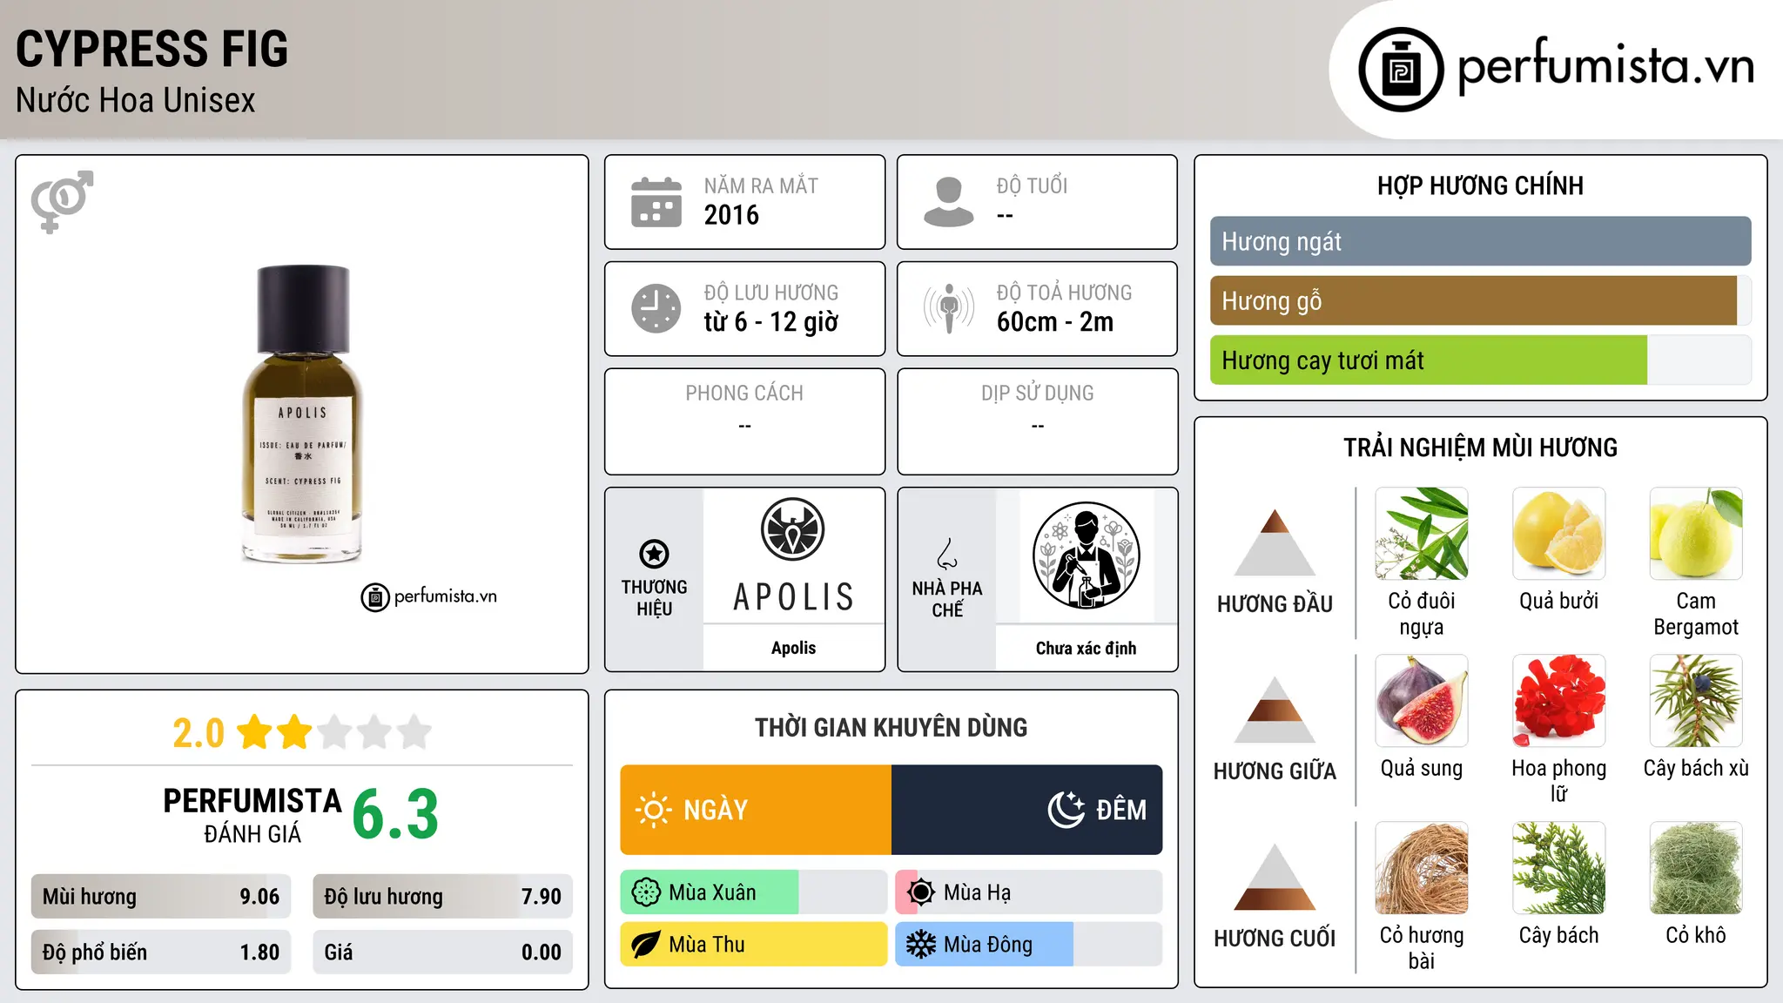Screen dimensions: 1783x1003
Task: Click the calendar icon beside Năm ra mắt
Action: coord(656,202)
